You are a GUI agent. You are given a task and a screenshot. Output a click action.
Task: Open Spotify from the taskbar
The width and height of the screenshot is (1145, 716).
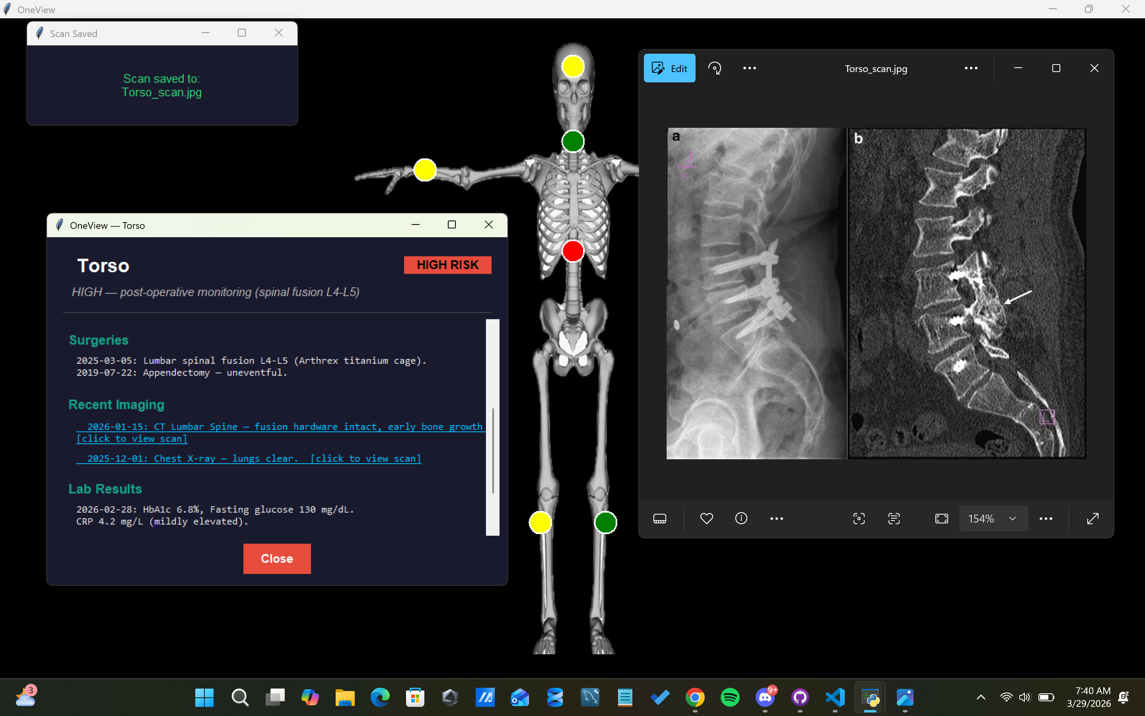click(x=729, y=697)
